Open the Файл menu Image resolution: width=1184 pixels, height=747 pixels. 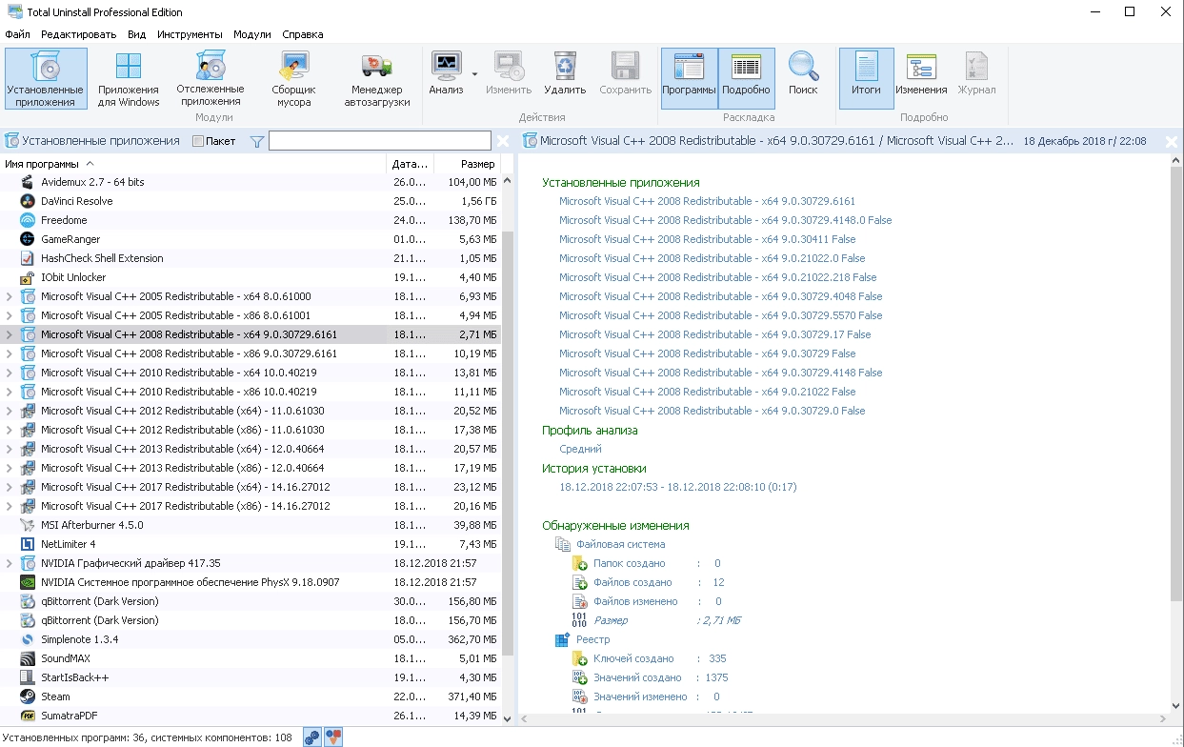point(17,34)
